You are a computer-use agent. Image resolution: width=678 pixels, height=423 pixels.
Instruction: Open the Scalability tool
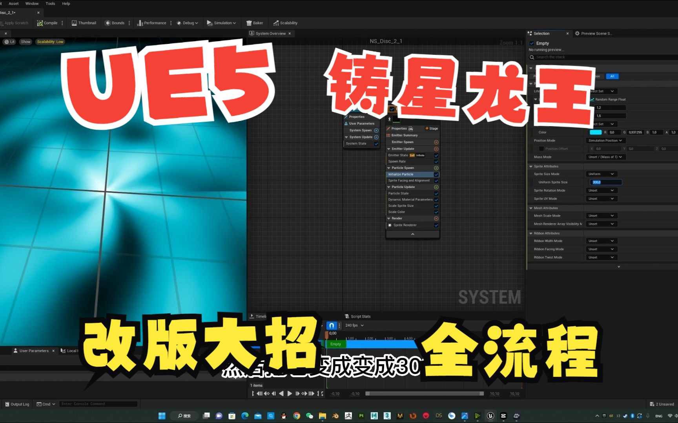click(x=285, y=23)
